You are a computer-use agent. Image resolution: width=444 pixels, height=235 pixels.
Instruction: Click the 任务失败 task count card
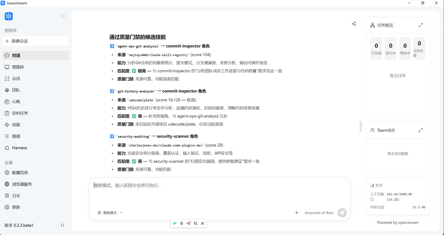click(419, 48)
